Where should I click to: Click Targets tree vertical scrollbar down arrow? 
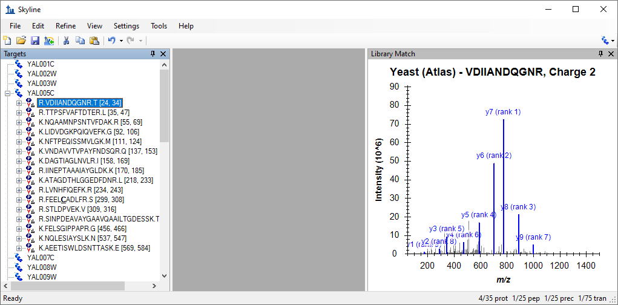click(165, 276)
